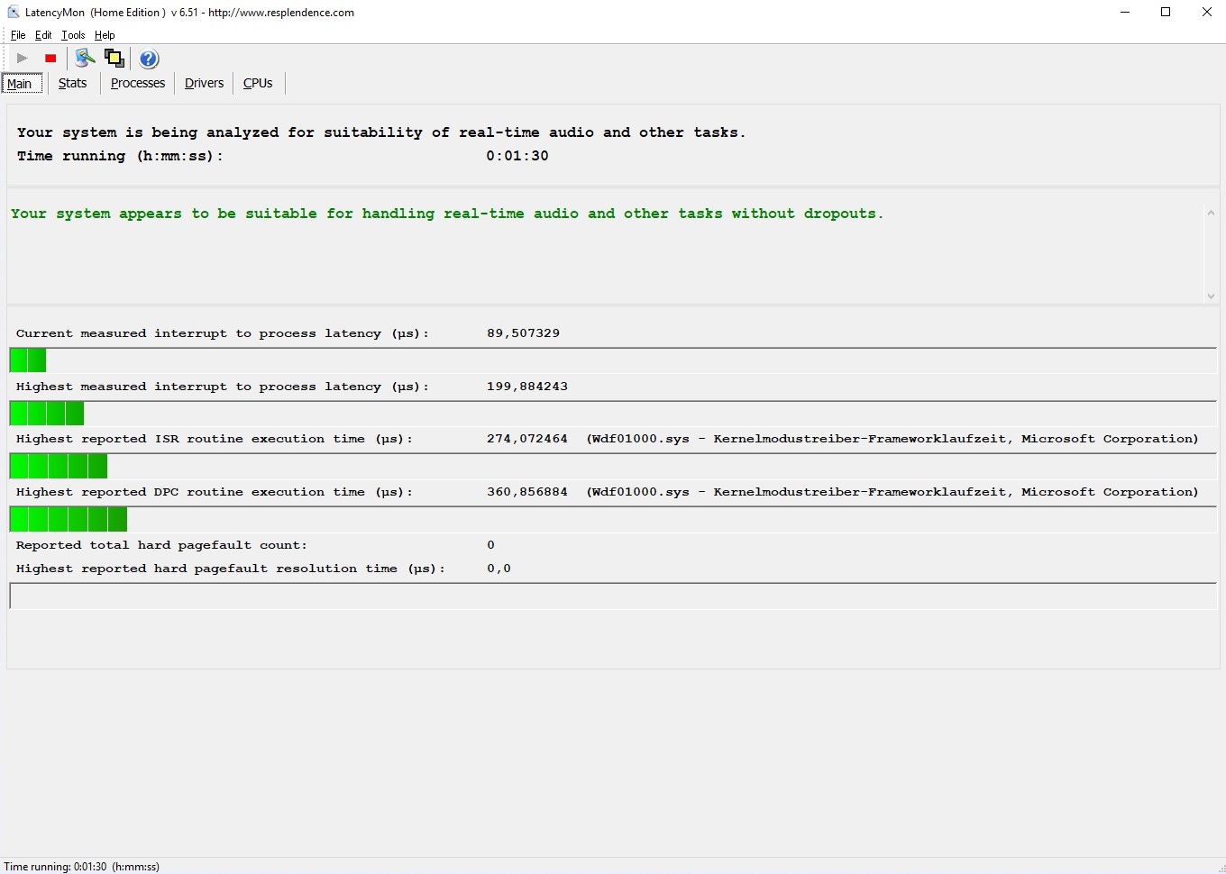The width and height of the screenshot is (1226, 874).
Task: Click the computer-with-pen toolbar icon
Action: pyautogui.click(x=85, y=59)
